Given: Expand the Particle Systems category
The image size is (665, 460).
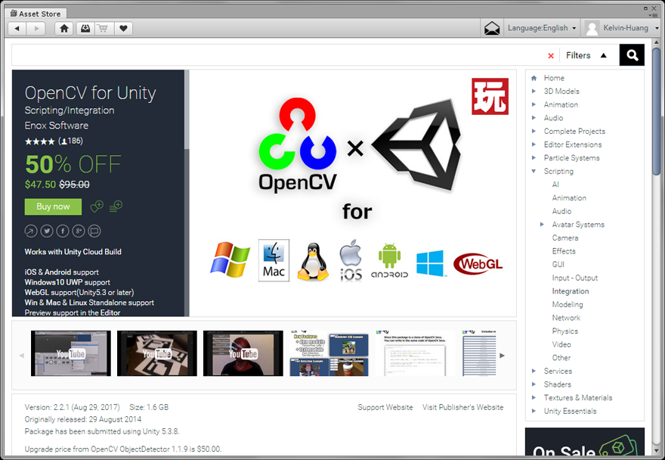Looking at the screenshot, I should [x=534, y=157].
